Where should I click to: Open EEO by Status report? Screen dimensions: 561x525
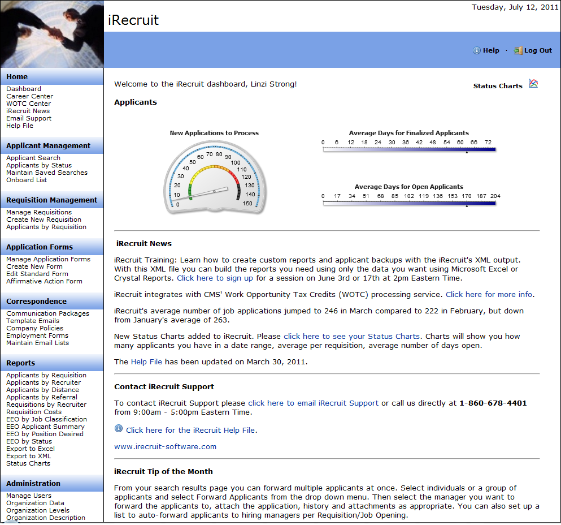(29, 441)
